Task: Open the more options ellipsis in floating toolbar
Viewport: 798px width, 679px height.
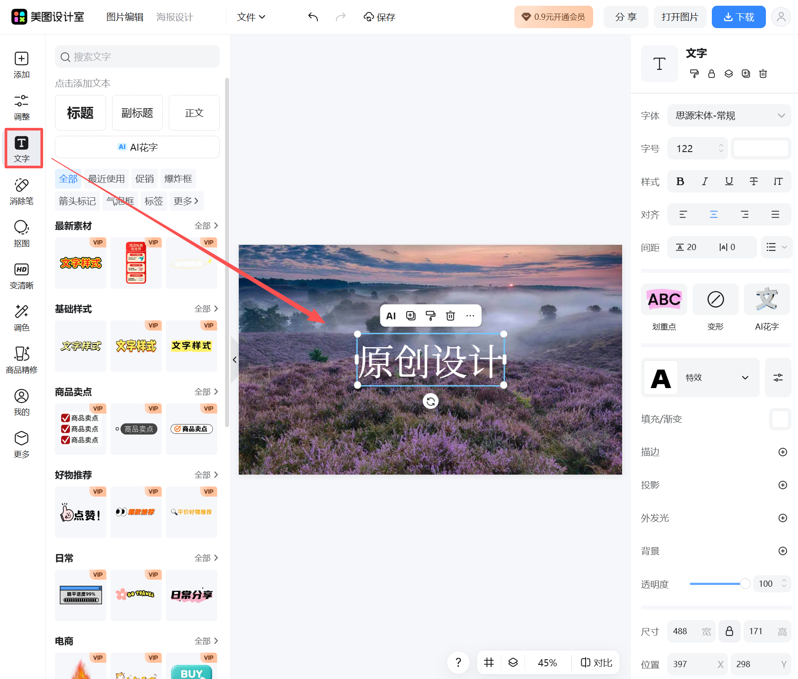Action: tap(470, 316)
